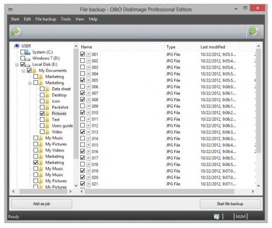Click the Windows 7 (D:) drive icon
Viewport: 272px width, 228px height.
click(x=28, y=58)
